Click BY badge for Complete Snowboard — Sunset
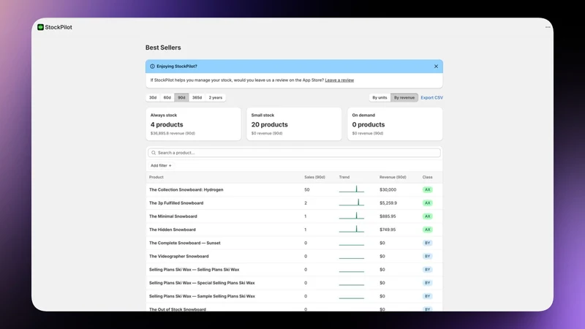This screenshot has height=329, width=585. tap(428, 243)
